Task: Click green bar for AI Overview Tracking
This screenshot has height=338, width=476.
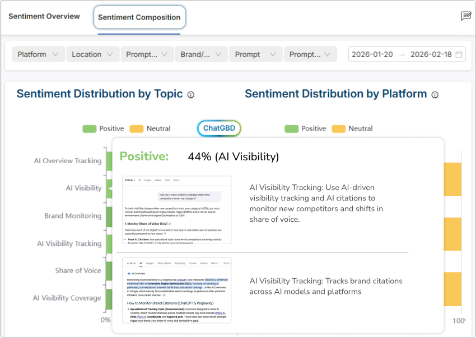Action: [108, 160]
